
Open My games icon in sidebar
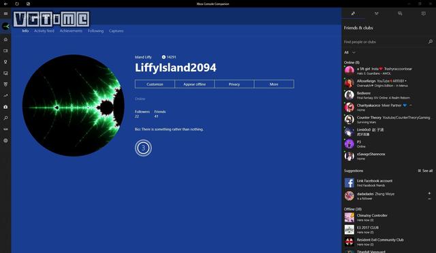(x=5, y=51)
